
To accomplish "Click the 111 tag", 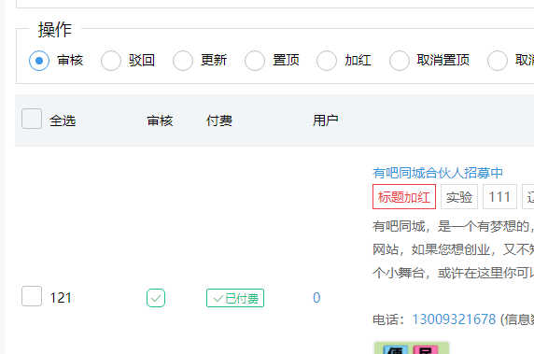I will click(499, 196).
